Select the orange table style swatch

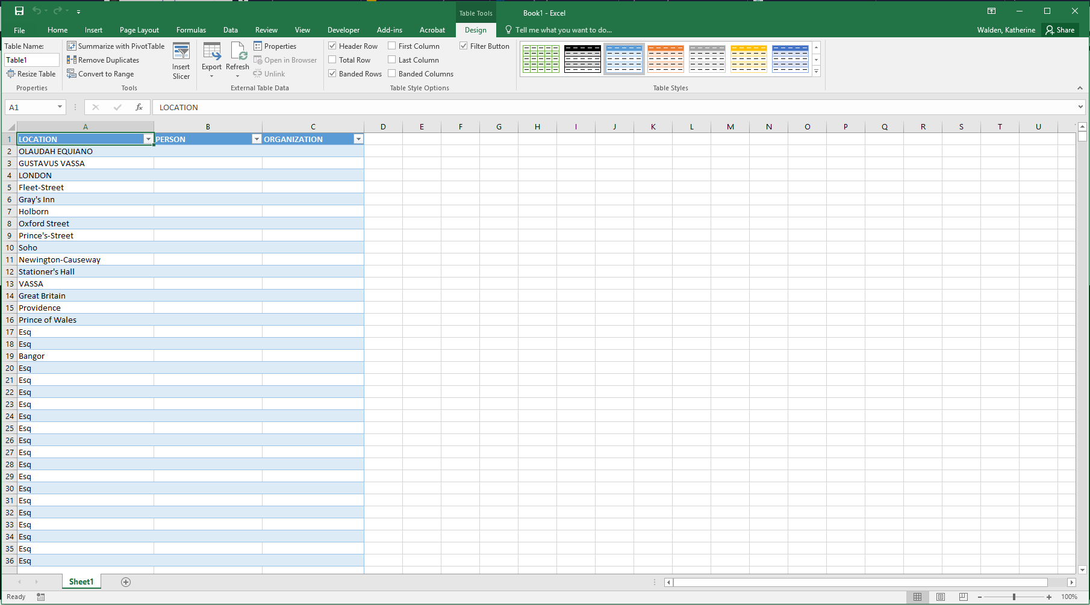click(x=665, y=59)
